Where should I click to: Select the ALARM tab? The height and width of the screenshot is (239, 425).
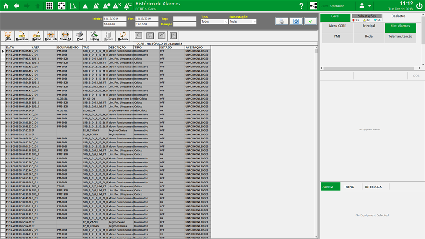click(331, 186)
